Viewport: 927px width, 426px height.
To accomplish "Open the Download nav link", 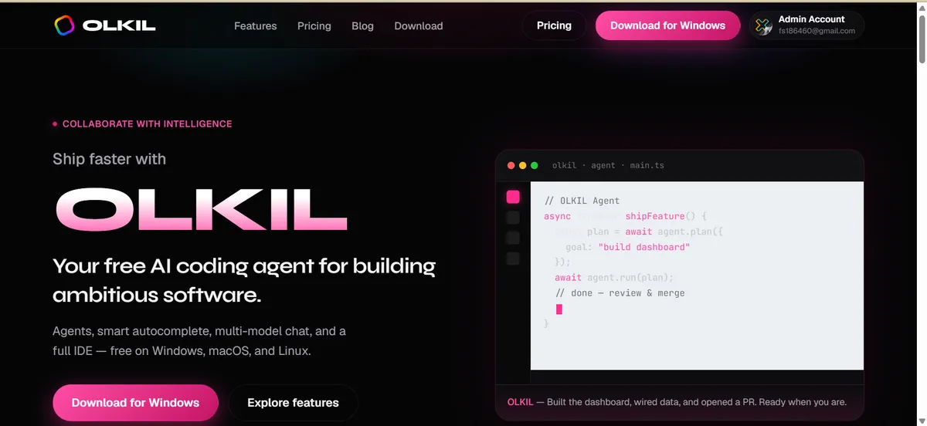I will point(419,25).
